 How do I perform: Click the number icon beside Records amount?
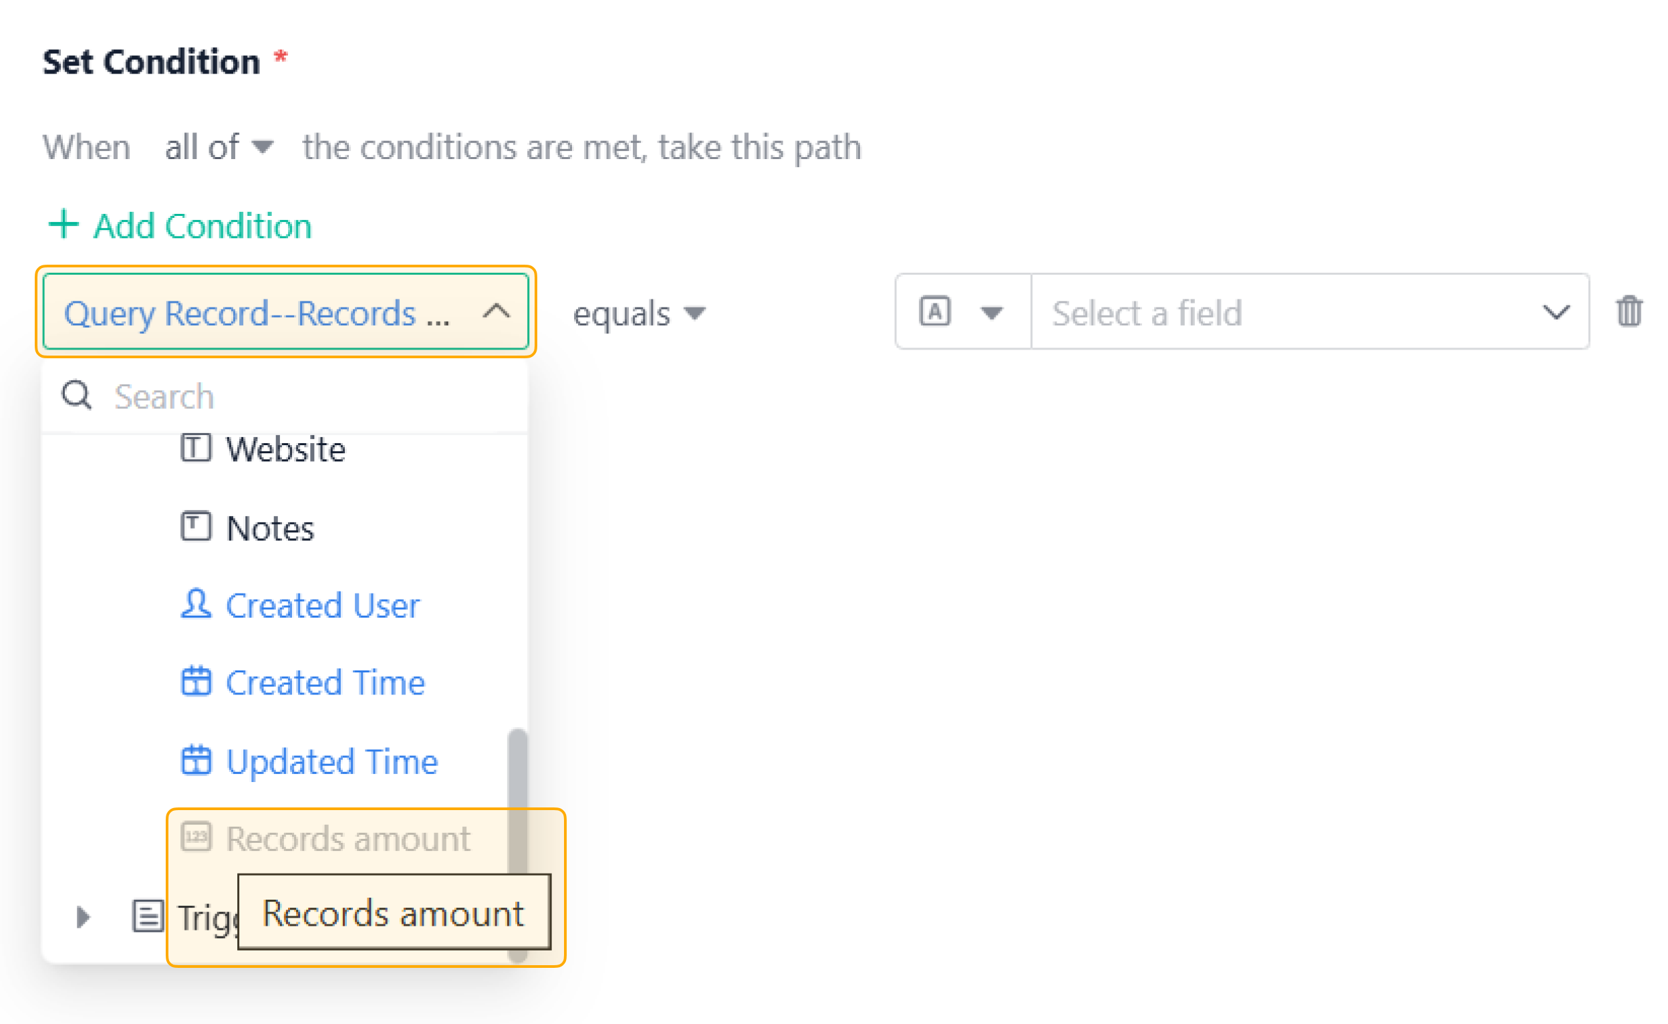coord(196,838)
